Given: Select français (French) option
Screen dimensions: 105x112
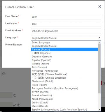Looking at the screenshot, I should pos(64,50).
